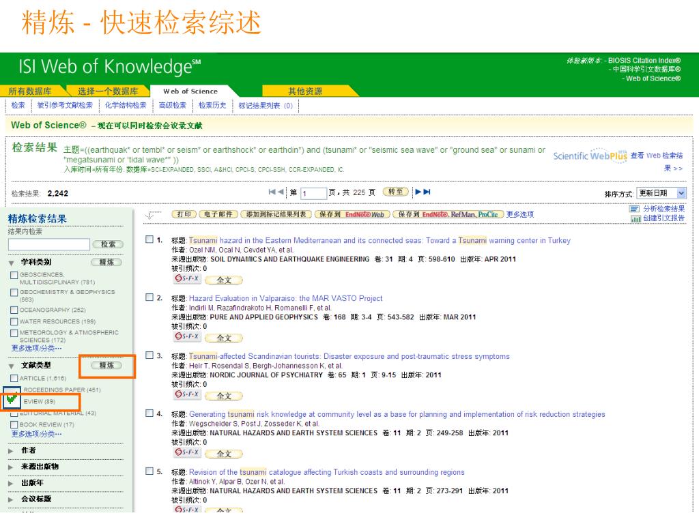699x524 pixels.
Task: Open 全文 full text for result 1
Action: 224,280
